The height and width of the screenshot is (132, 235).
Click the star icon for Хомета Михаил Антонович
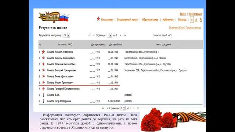coord(43,52)
